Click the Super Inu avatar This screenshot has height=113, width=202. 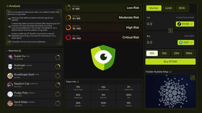point(10,58)
